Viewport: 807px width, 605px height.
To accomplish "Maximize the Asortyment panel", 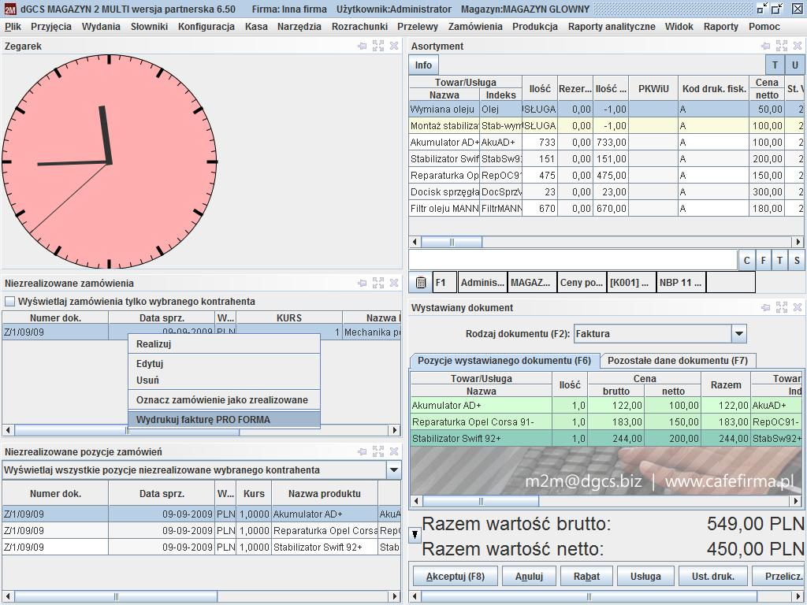I will click(x=781, y=46).
